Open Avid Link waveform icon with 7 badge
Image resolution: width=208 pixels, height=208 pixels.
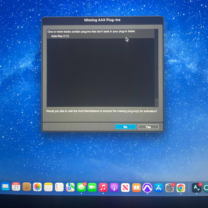pyautogui.click(x=197, y=188)
